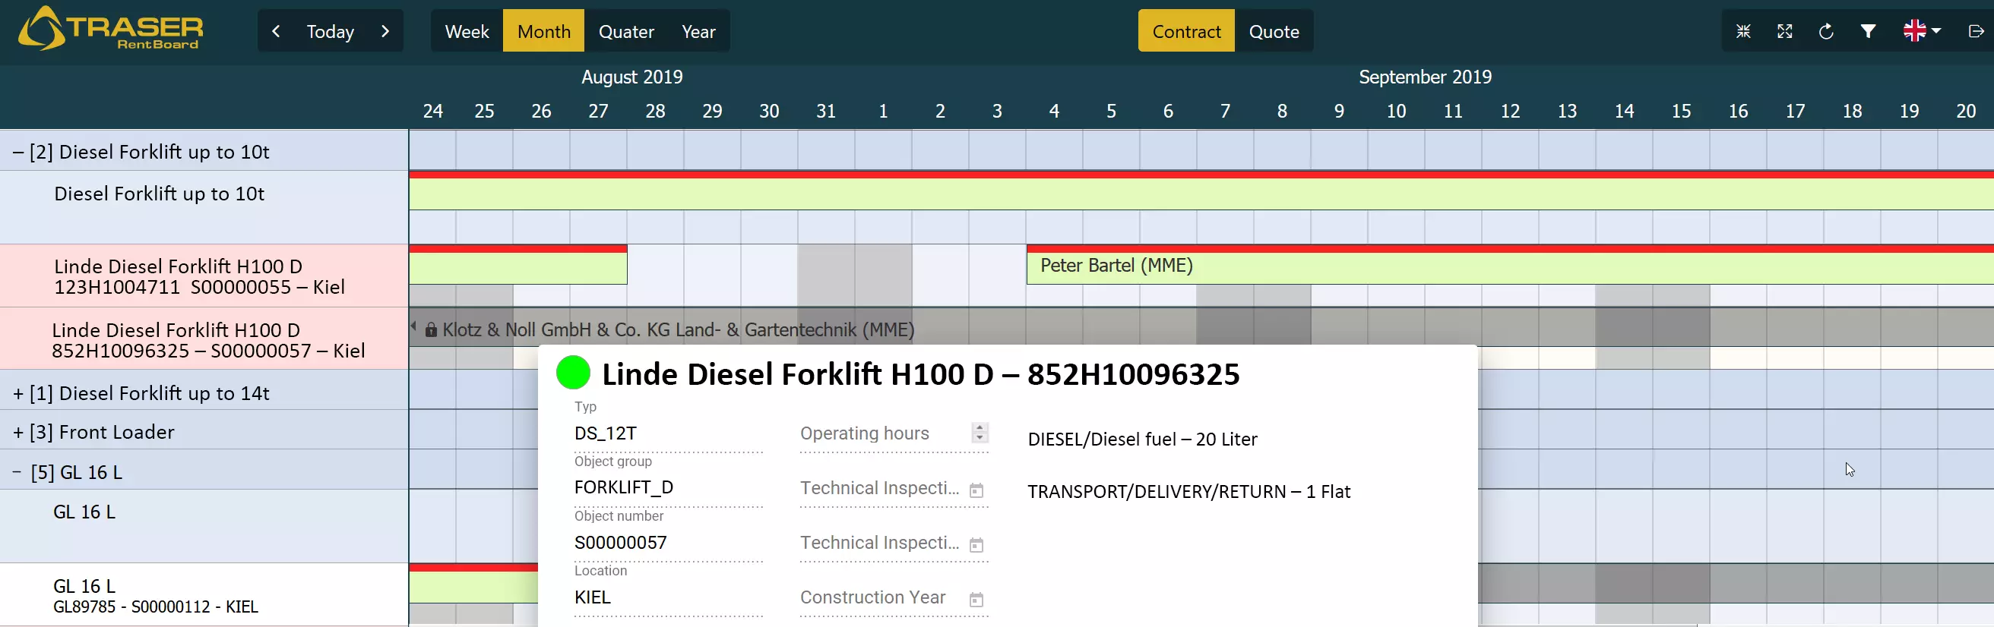Select the Week time scale
1994x627 pixels.
[467, 32]
